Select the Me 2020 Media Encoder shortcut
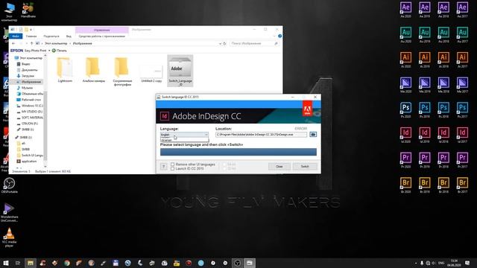 coord(405,85)
